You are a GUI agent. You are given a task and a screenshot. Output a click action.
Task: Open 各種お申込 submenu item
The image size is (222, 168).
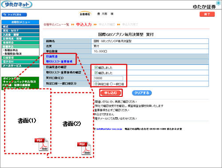click(11, 50)
